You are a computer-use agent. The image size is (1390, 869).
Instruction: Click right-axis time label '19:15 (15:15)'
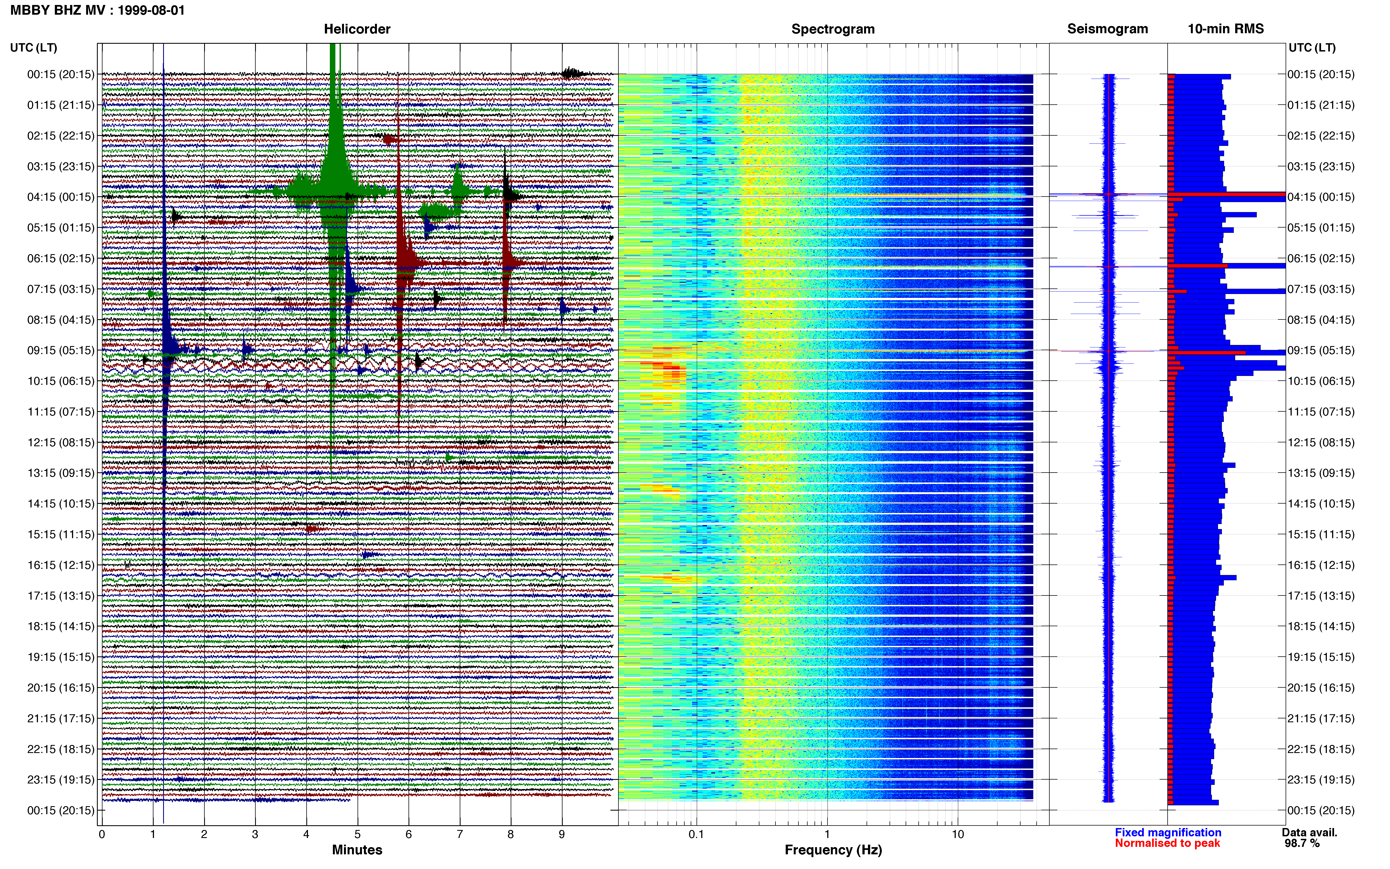coord(1321,657)
